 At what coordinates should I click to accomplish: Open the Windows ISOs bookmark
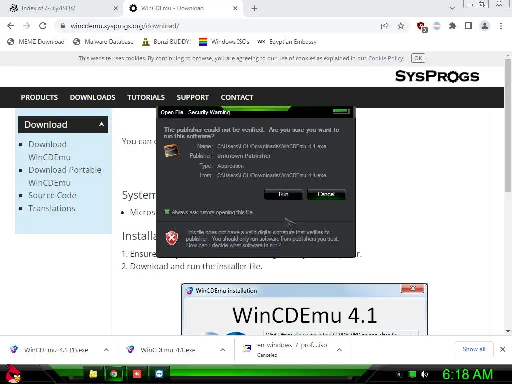click(x=224, y=42)
